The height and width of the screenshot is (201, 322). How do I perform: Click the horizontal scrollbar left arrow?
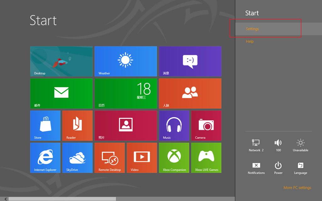(5, 199)
